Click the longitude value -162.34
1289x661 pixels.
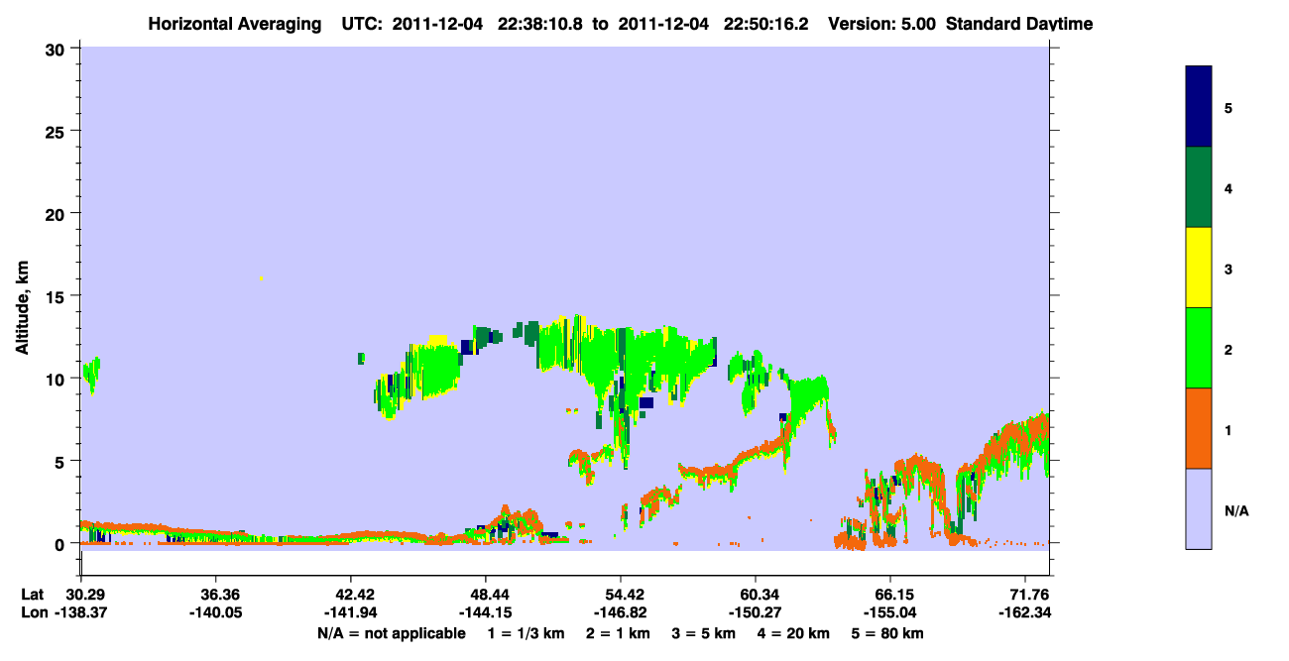[x=1024, y=613]
